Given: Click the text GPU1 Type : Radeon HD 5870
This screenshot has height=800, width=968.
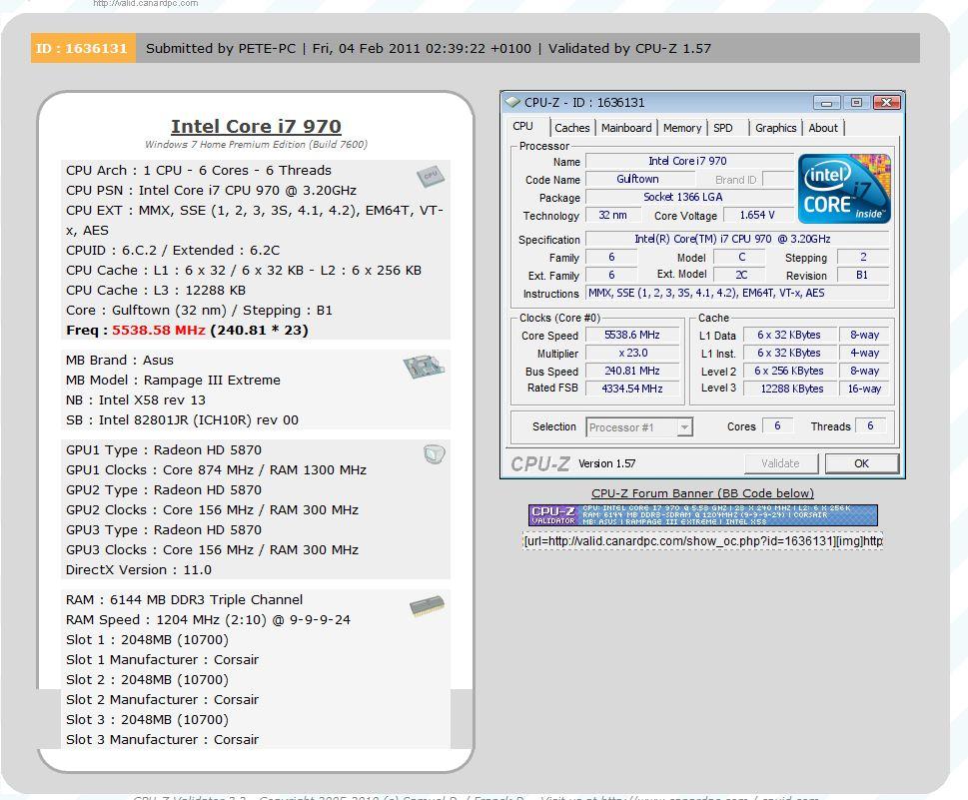Looking at the screenshot, I should [164, 450].
